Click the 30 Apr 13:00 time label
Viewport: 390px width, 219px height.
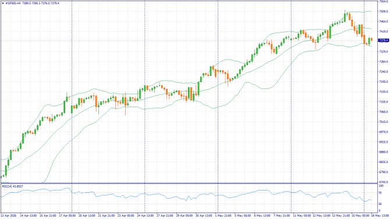pos(204,216)
